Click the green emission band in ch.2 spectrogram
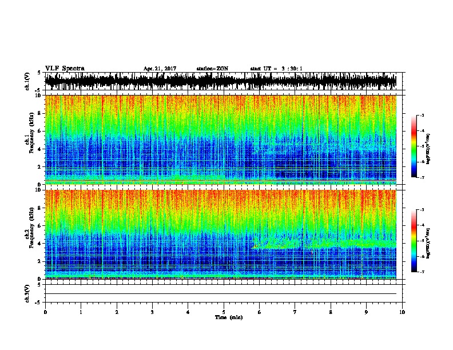The image size is (453, 350). pos(324,244)
